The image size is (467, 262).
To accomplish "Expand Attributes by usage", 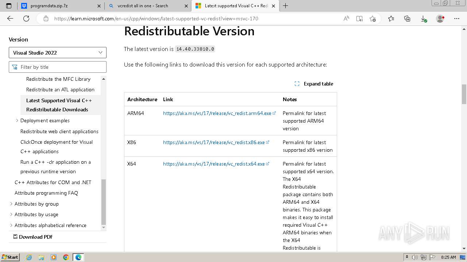I will [x=11, y=214].
